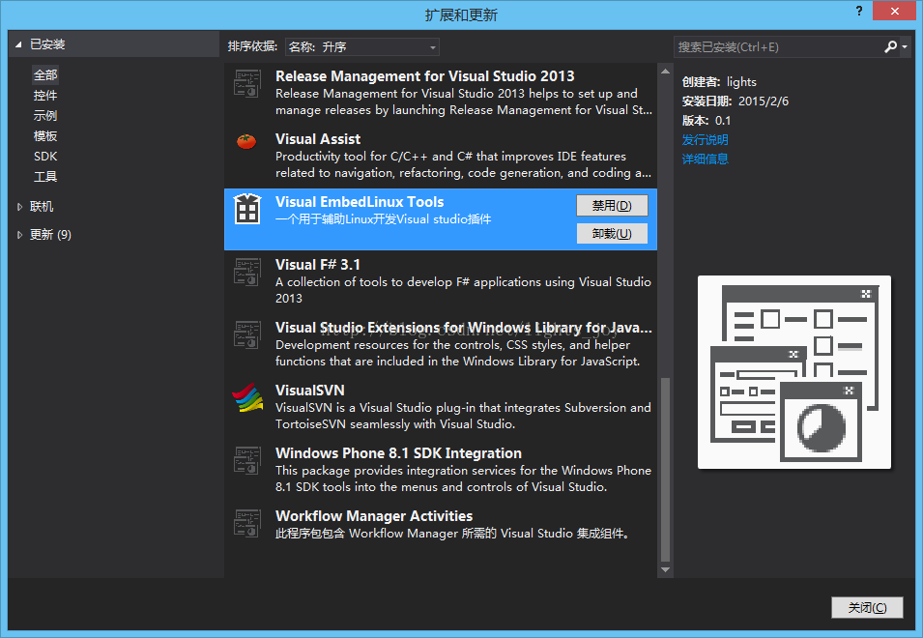Open the sort order dropdown 名称: 升序
Viewport: 923px width, 638px height.
(x=362, y=47)
